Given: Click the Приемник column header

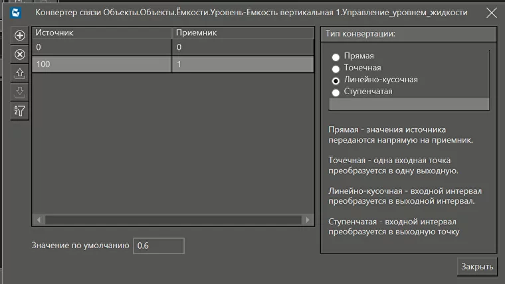Looking at the screenshot, I should [x=243, y=33].
